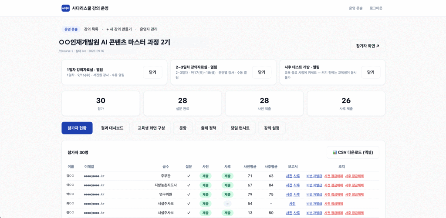Open 사전 report for 정○○ row
Viewport: 446px width, 218px height.
[289, 213]
